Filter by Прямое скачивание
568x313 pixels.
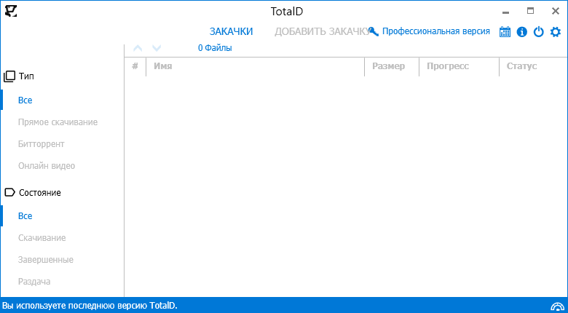coord(58,122)
